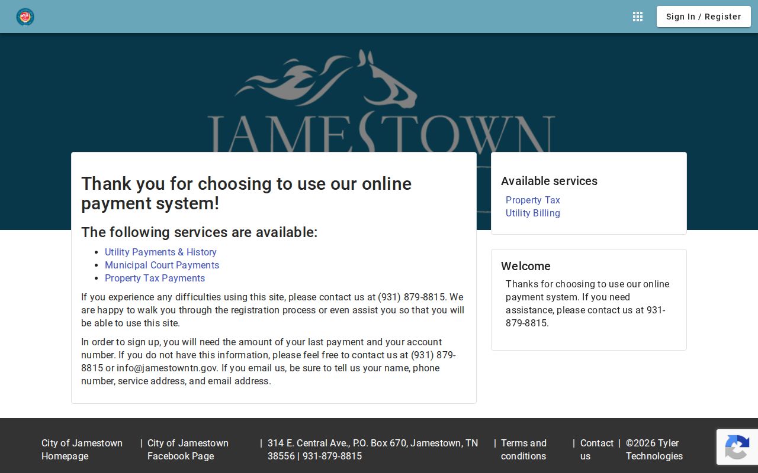Click the 'Welcome' card heading
Viewport: 758px width, 473px height.
[x=526, y=266]
